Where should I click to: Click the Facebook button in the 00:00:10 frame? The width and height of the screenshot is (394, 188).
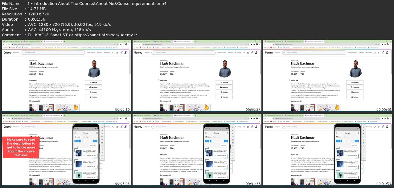(x=93, y=87)
